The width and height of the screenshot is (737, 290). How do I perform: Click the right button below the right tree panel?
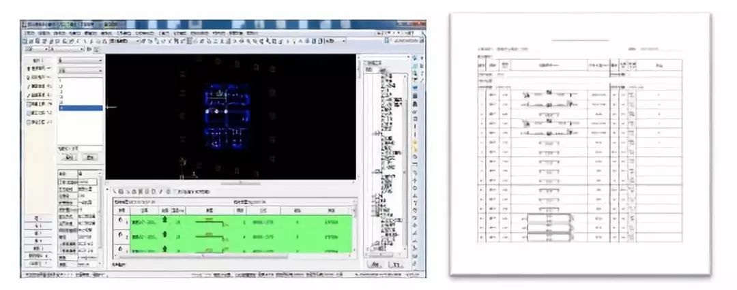click(x=396, y=265)
